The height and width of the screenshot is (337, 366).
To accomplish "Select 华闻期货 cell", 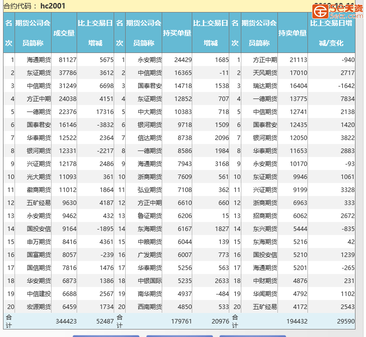I will pyautogui.click(x=265, y=294).
